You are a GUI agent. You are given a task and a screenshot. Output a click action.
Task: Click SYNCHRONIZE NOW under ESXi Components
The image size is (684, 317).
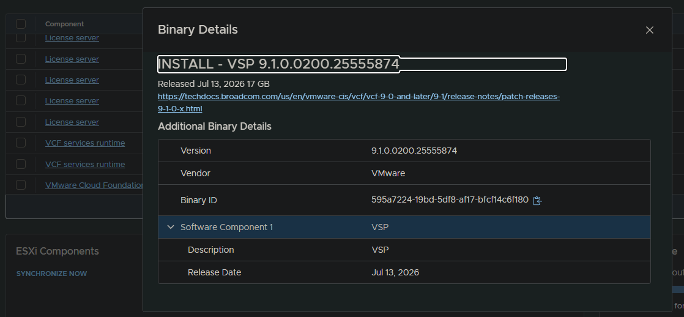click(51, 274)
